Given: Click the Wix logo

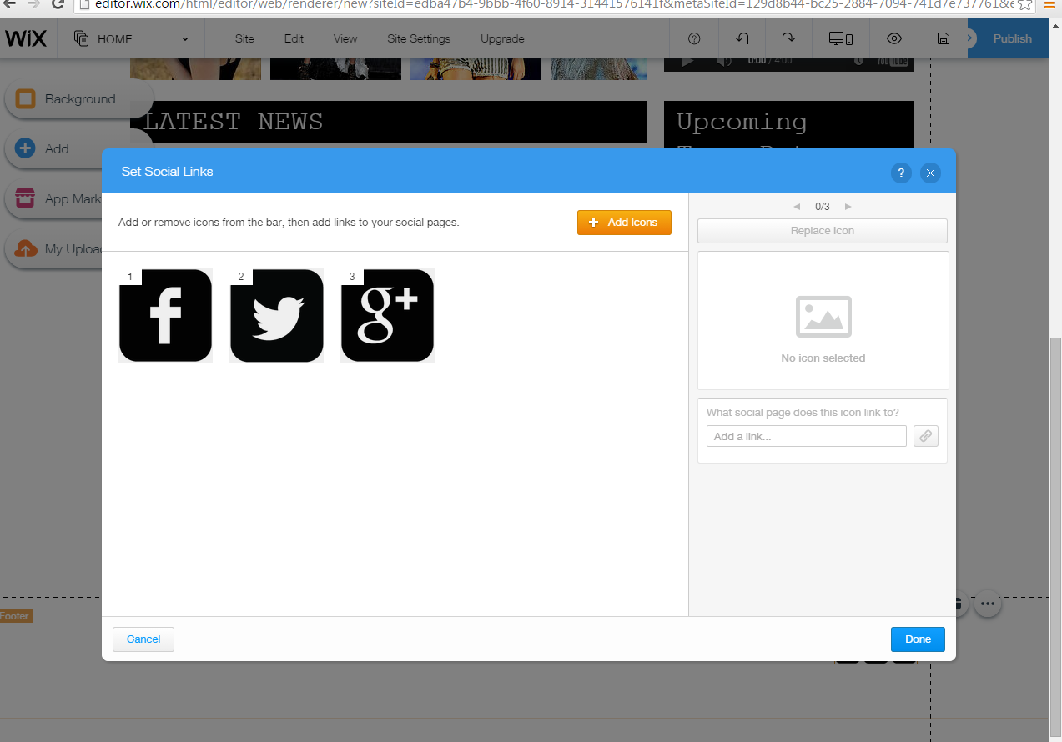Looking at the screenshot, I should (x=24, y=38).
